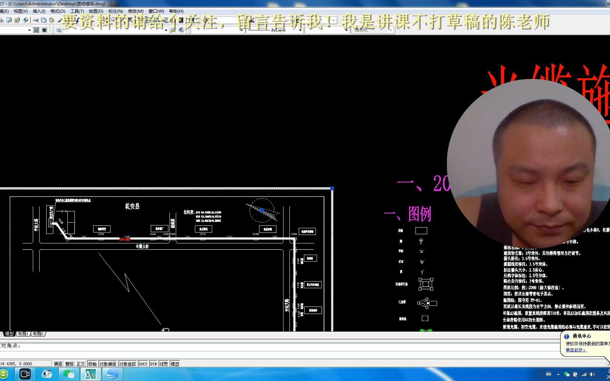Screen dimensions: 610x381
Task: Toggle 正交 ortho mode
Action: pyautogui.click(x=81, y=364)
